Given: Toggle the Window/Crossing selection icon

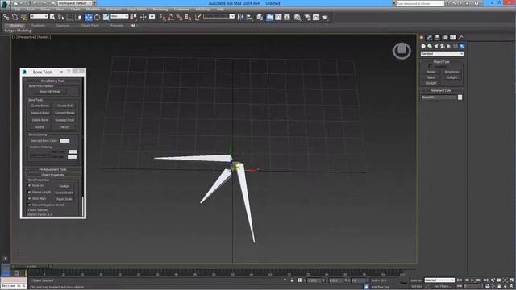Looking at the screenshot, I should point(78,17).
